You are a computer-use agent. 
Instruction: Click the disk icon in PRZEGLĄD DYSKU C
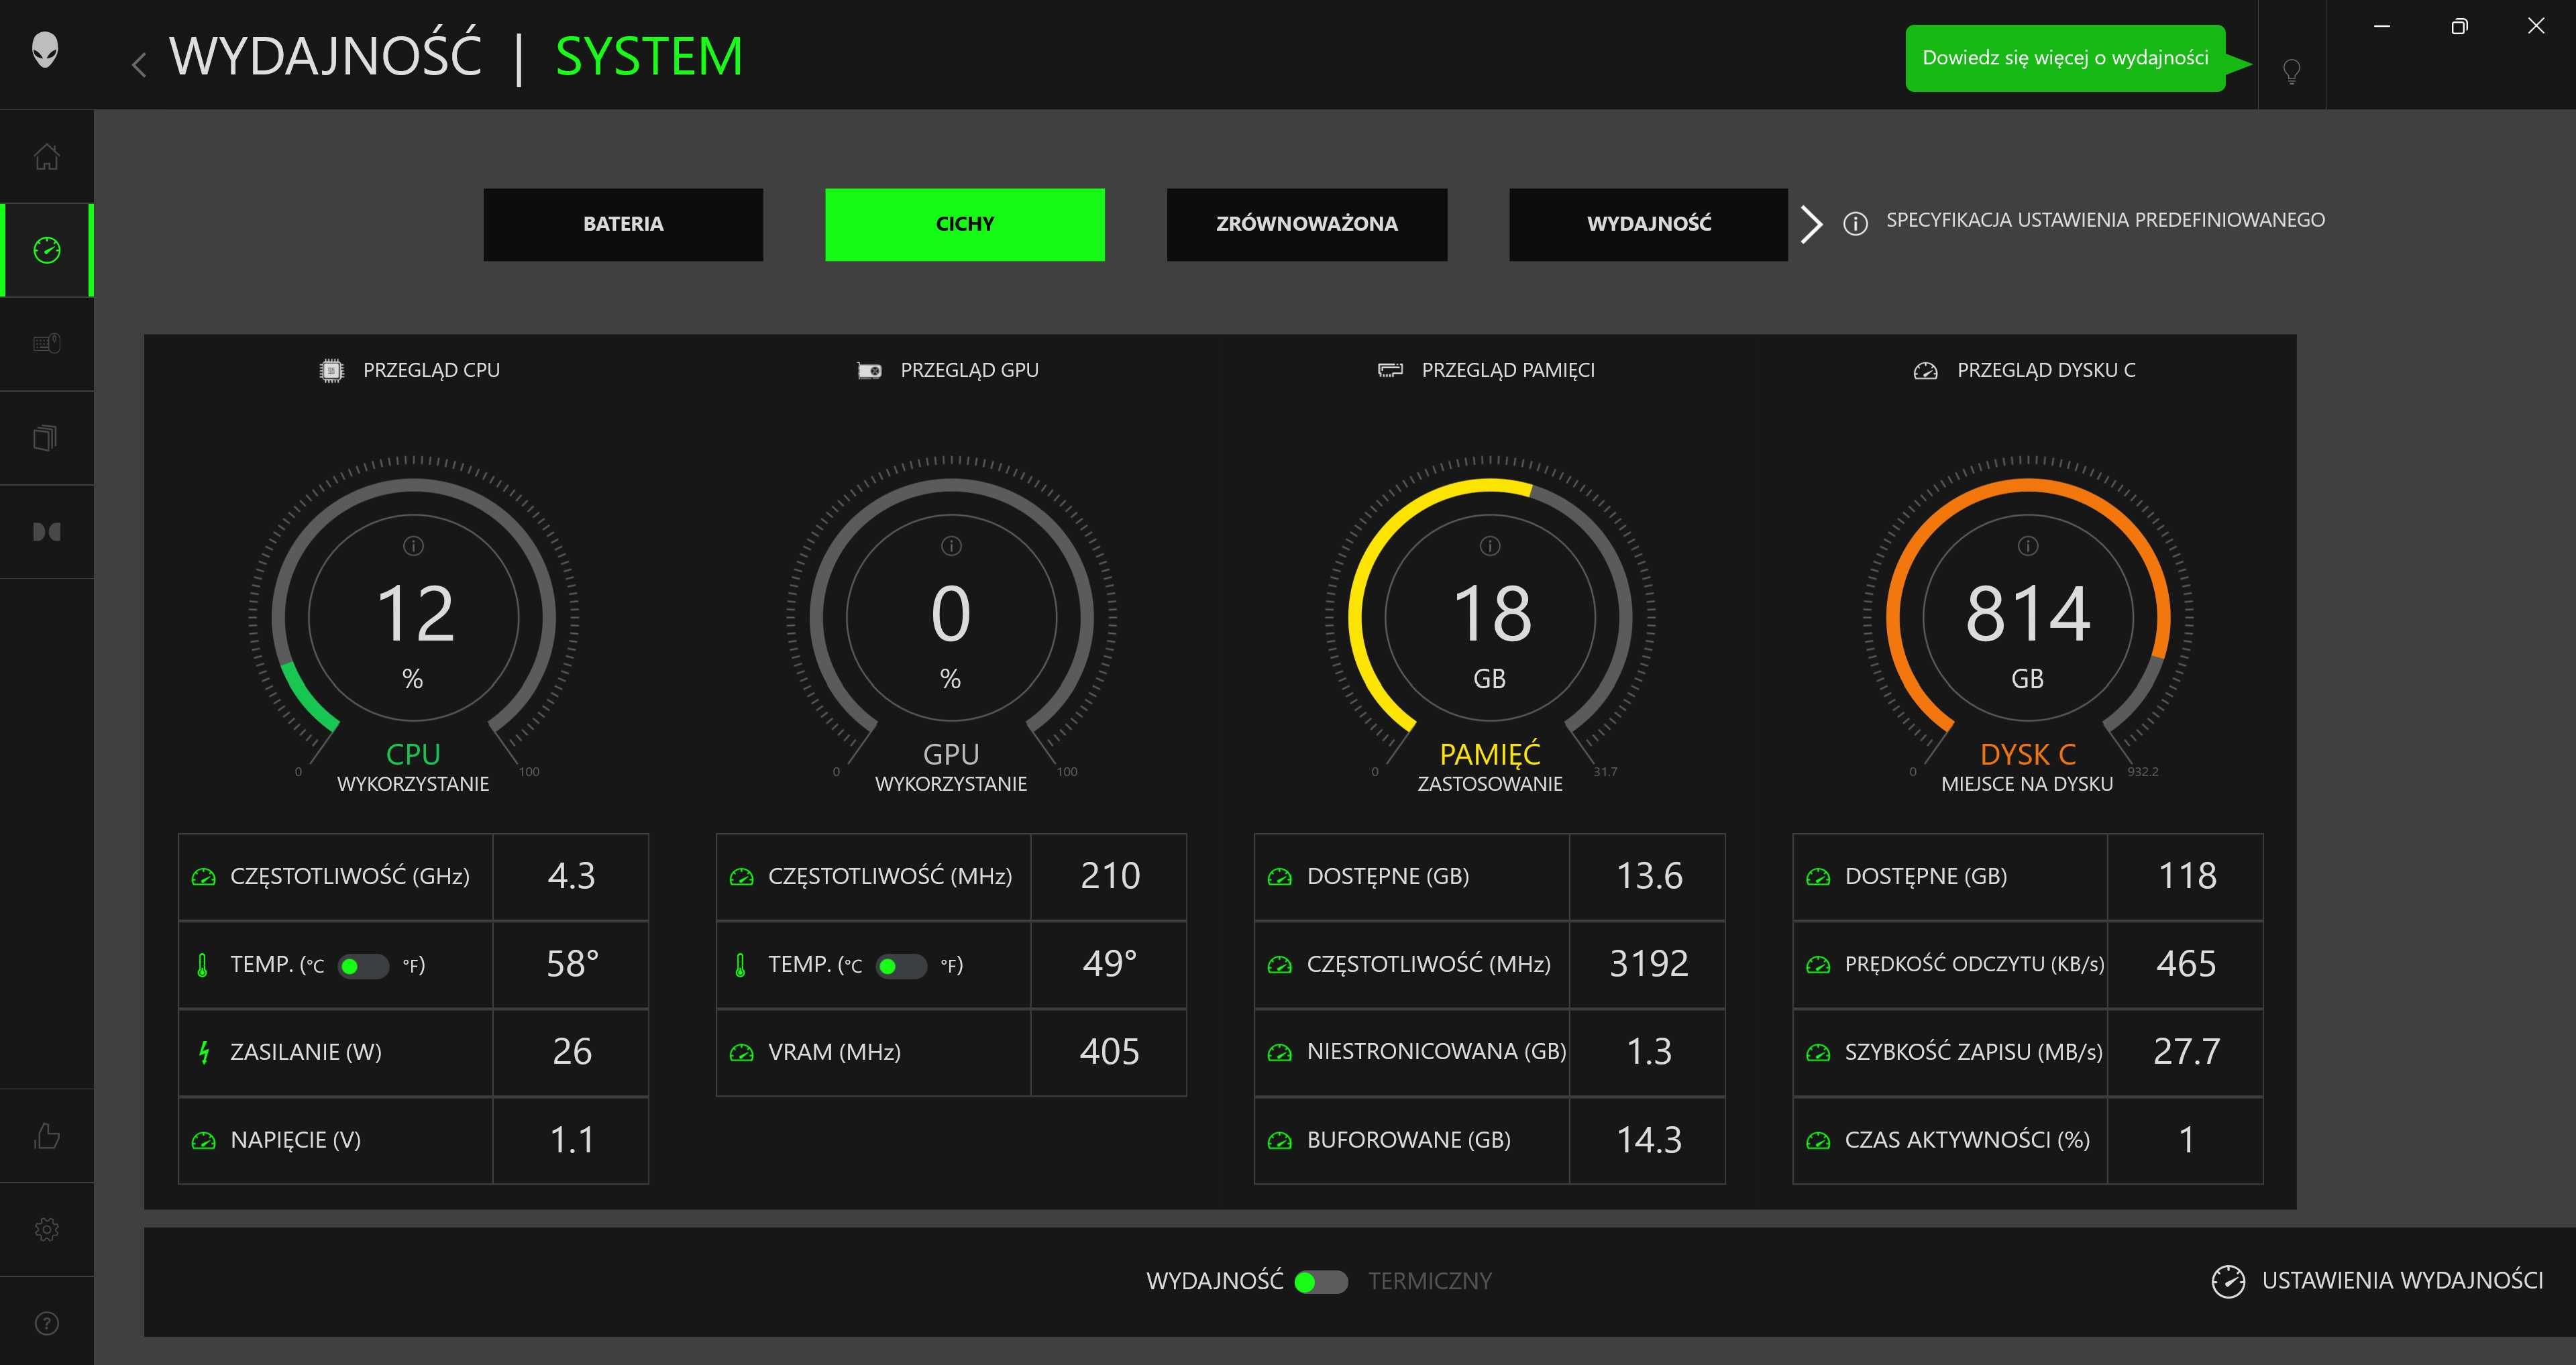(x=1925, y=371)
